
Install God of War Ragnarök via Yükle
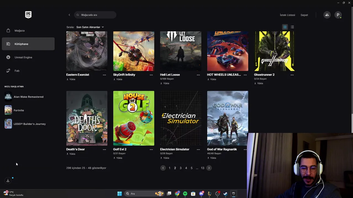tap(212, 158)
